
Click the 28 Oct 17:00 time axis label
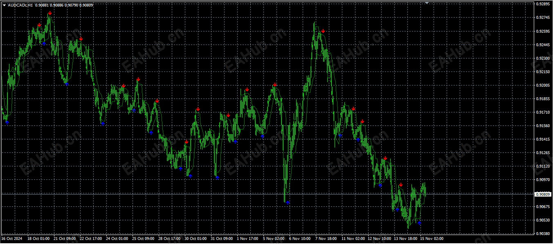169,238
